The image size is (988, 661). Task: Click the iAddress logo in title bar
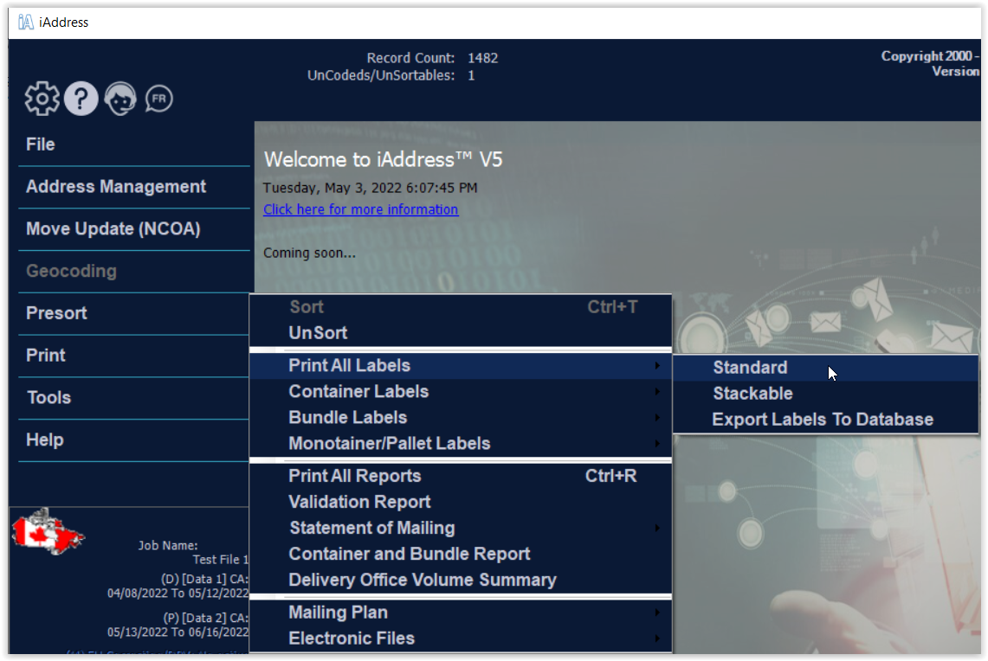point(25,22)
